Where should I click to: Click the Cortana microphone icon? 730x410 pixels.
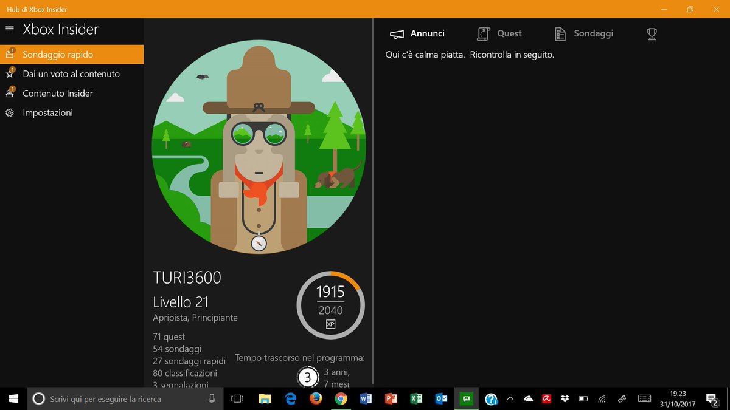point(212,398)
